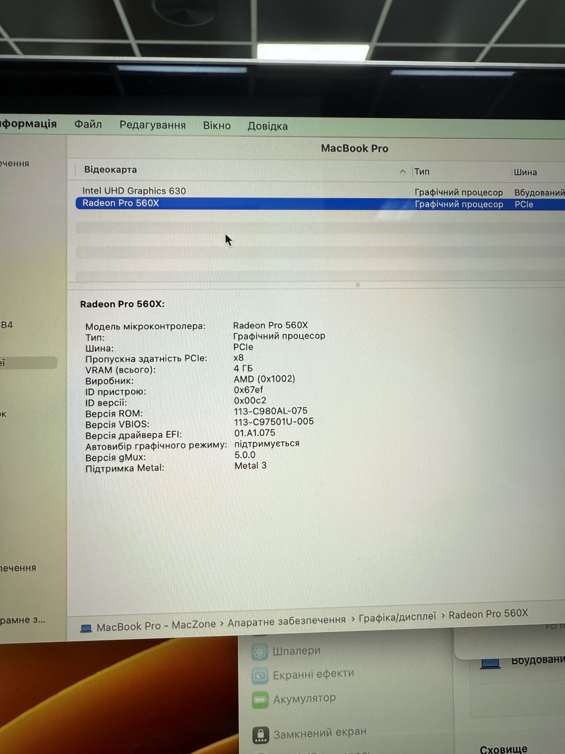Click the Metal 3 support value
The width and height of the screenshot is (565, 754).
tap(251, 466)
